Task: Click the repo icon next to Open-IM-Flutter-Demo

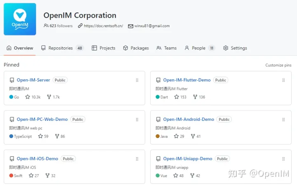Action: [158, 80]
